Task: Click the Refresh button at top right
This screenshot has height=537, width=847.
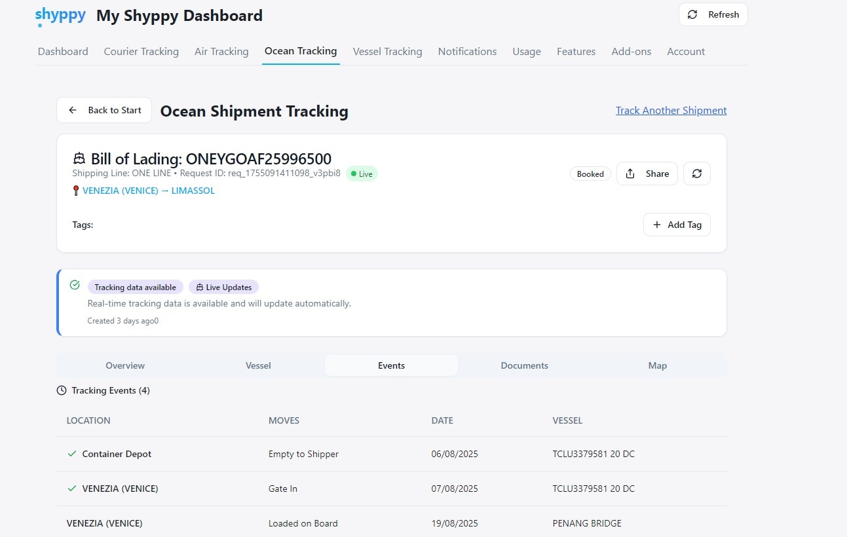Action: [713, 14]
